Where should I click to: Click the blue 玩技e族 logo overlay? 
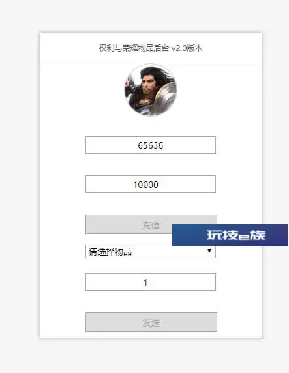click(x=230, y=235)
